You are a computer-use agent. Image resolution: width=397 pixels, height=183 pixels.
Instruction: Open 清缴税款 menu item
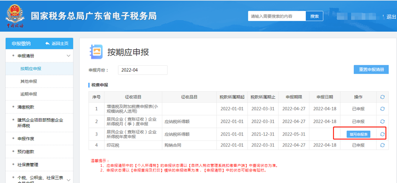(x=26, y=107)
